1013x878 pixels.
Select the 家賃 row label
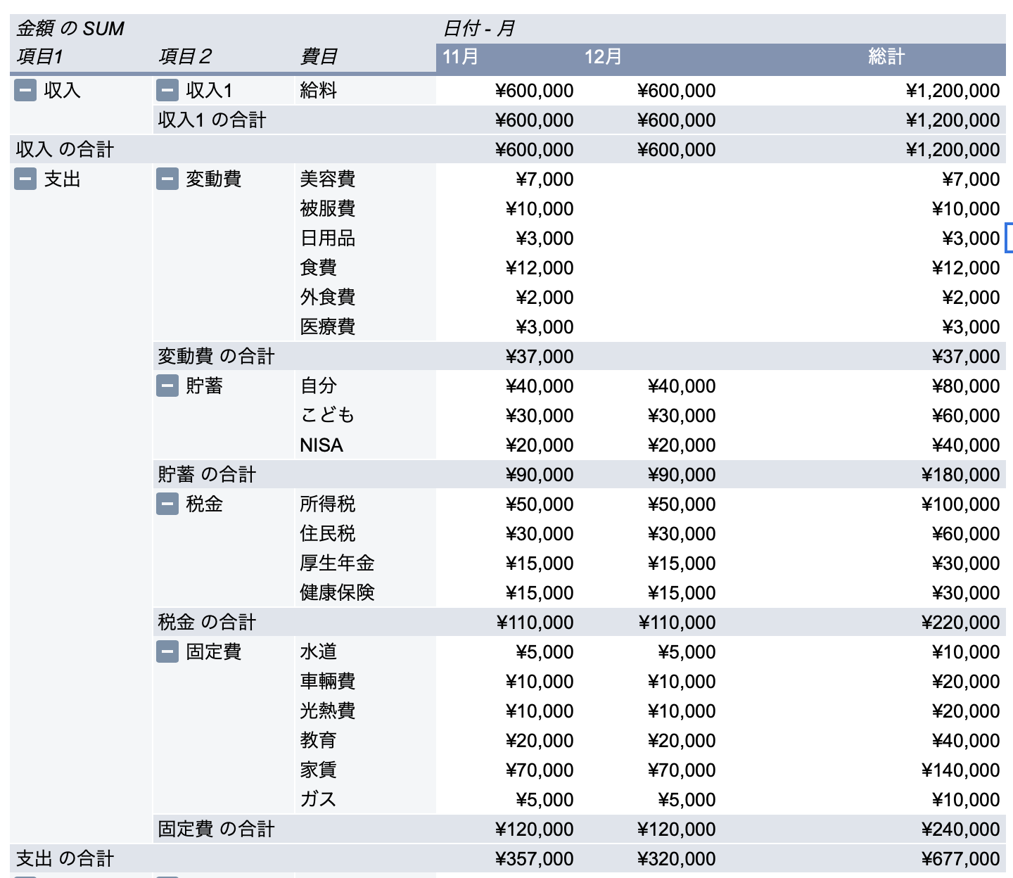(319, 770)
